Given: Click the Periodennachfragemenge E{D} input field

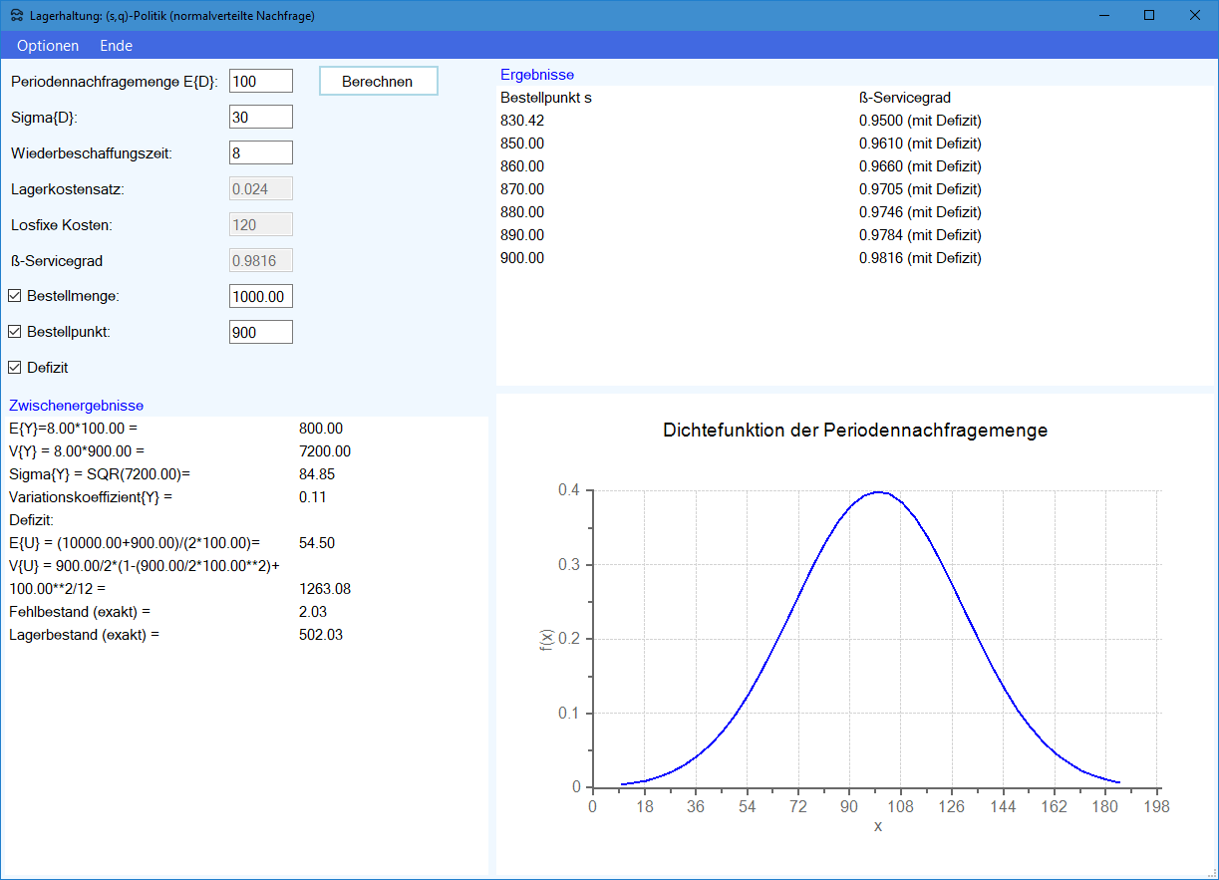Looking at the screenshot, I should tap(260, 81).
